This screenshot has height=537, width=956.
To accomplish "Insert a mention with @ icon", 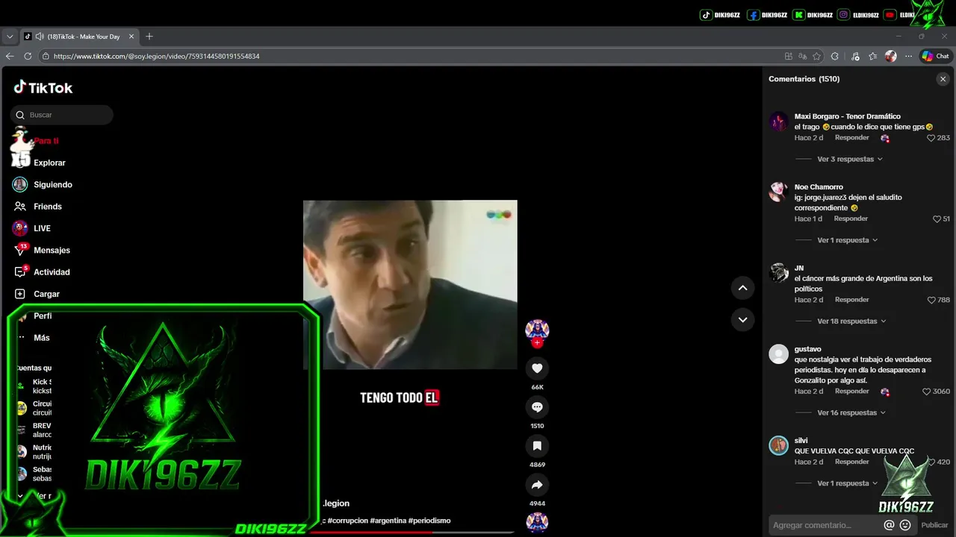I will (x=889, y=525).
